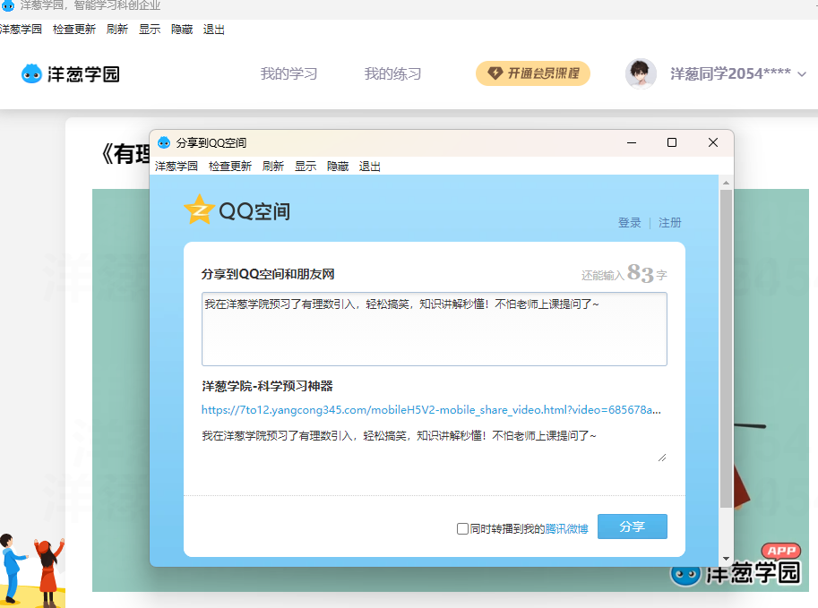The width and height of the screenshot is (818, 608).
Task: Click the 登录 link in the QQ空间 page
Action: [x=629, y=223]
